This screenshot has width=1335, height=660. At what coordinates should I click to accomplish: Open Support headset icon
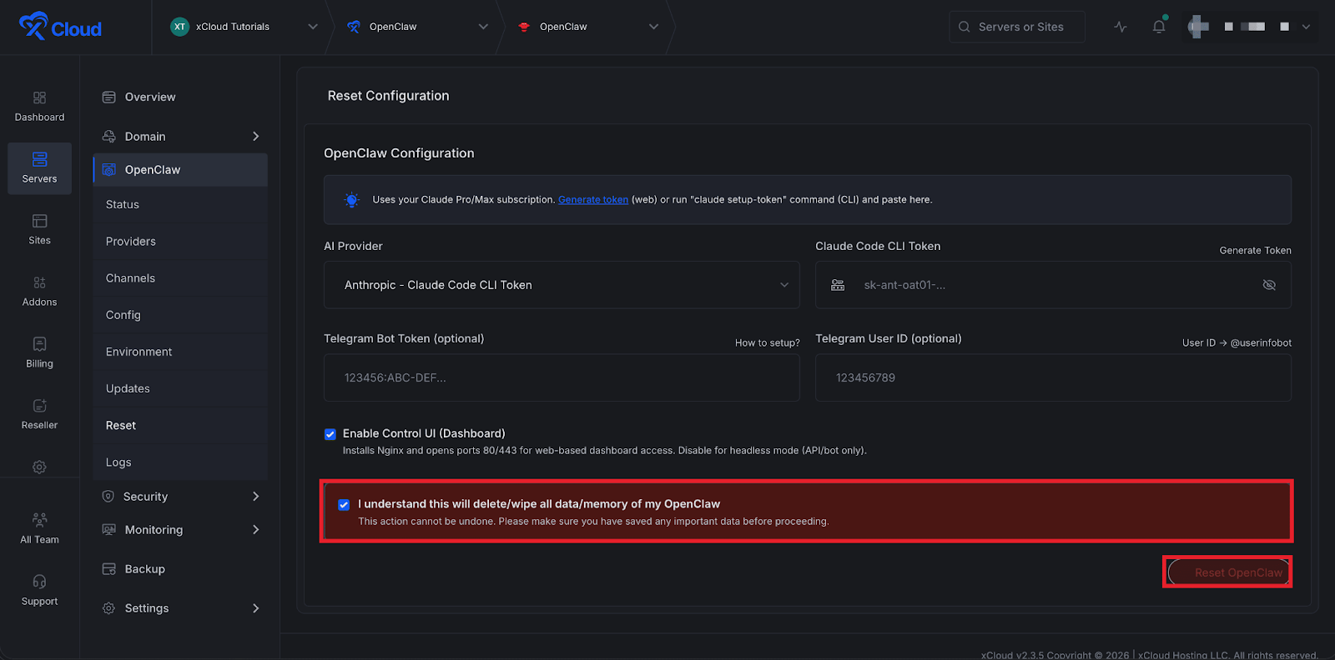click(39, 582)
